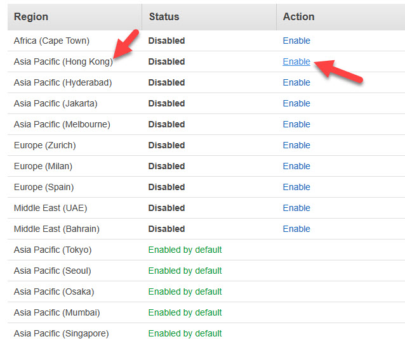
Task: Enable the Middle East (Bahrain) region
Action: [296, 229]
